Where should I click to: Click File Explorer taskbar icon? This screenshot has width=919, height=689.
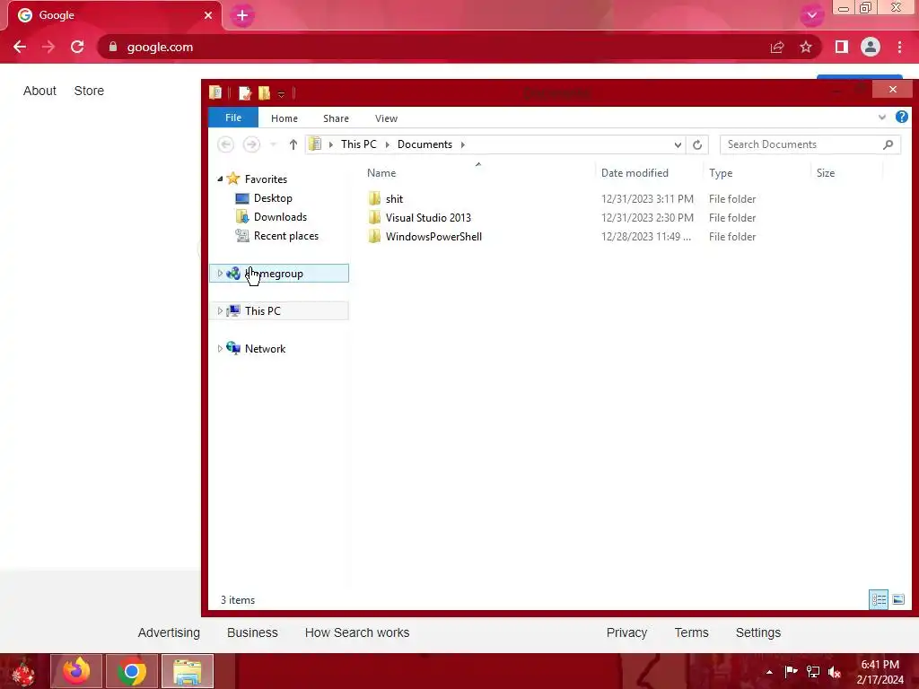188,671
